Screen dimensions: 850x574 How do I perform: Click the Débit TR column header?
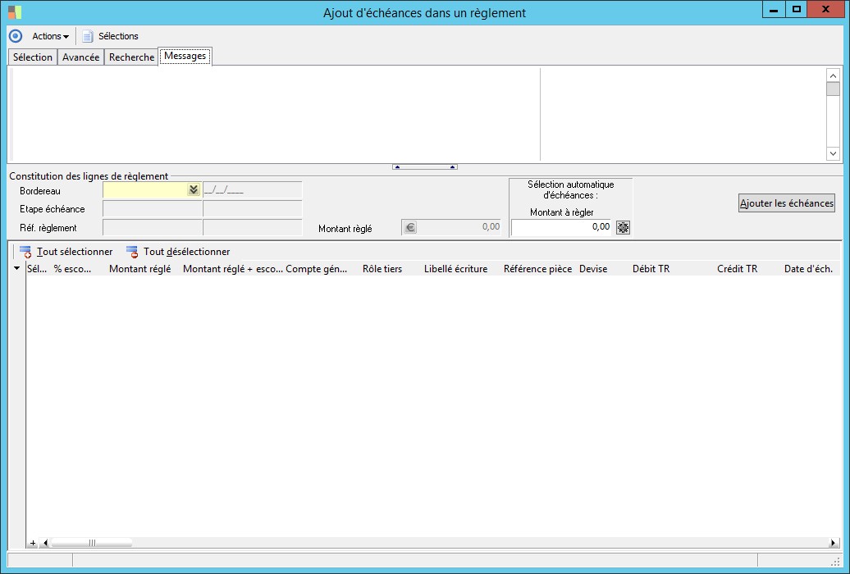pos(651,269)
